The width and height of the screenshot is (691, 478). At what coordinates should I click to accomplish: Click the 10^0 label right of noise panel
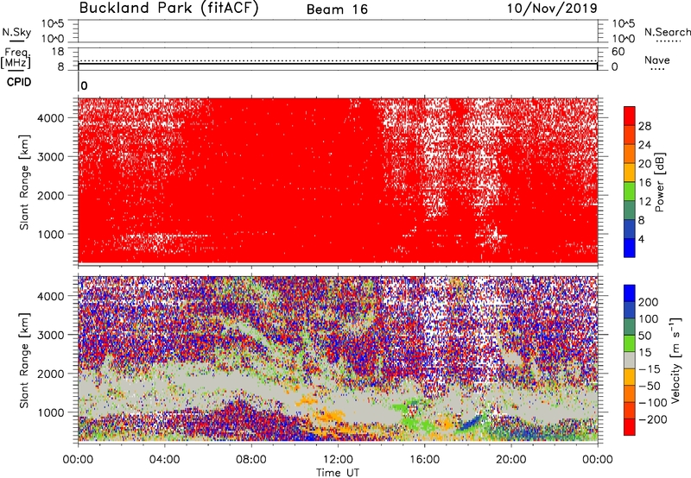coord(624,39)
